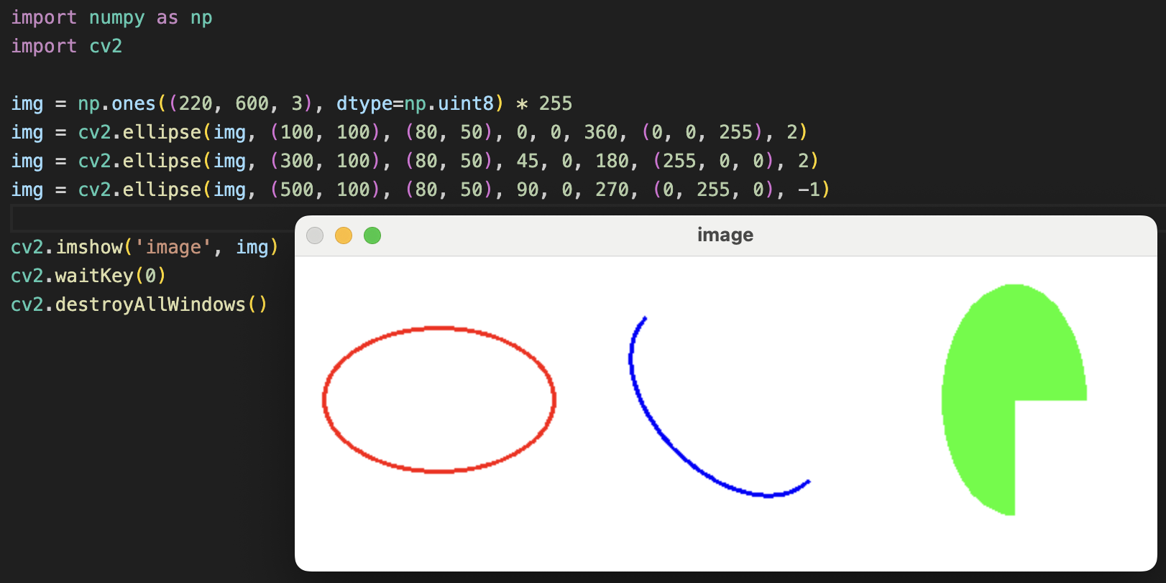Viewport: 1166px width, 583px height.
Task: Click the 'import cv2' code line
Action: point(67,47)
